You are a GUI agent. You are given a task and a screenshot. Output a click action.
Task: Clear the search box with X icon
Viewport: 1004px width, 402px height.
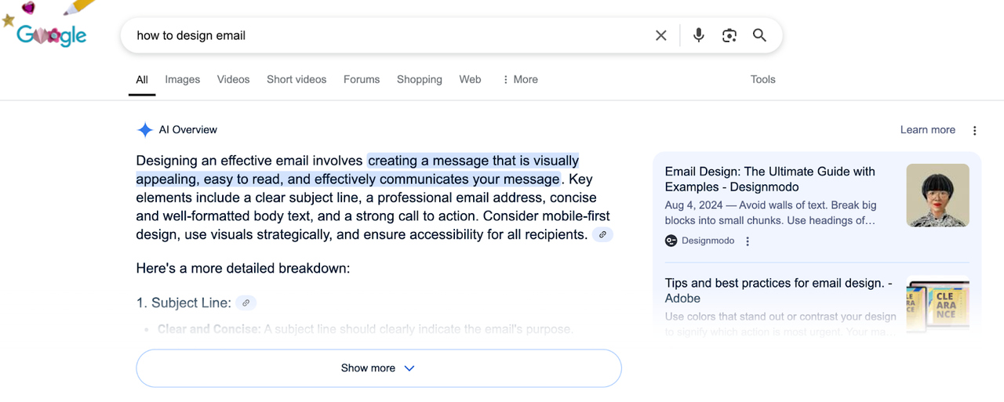(661, 35)
